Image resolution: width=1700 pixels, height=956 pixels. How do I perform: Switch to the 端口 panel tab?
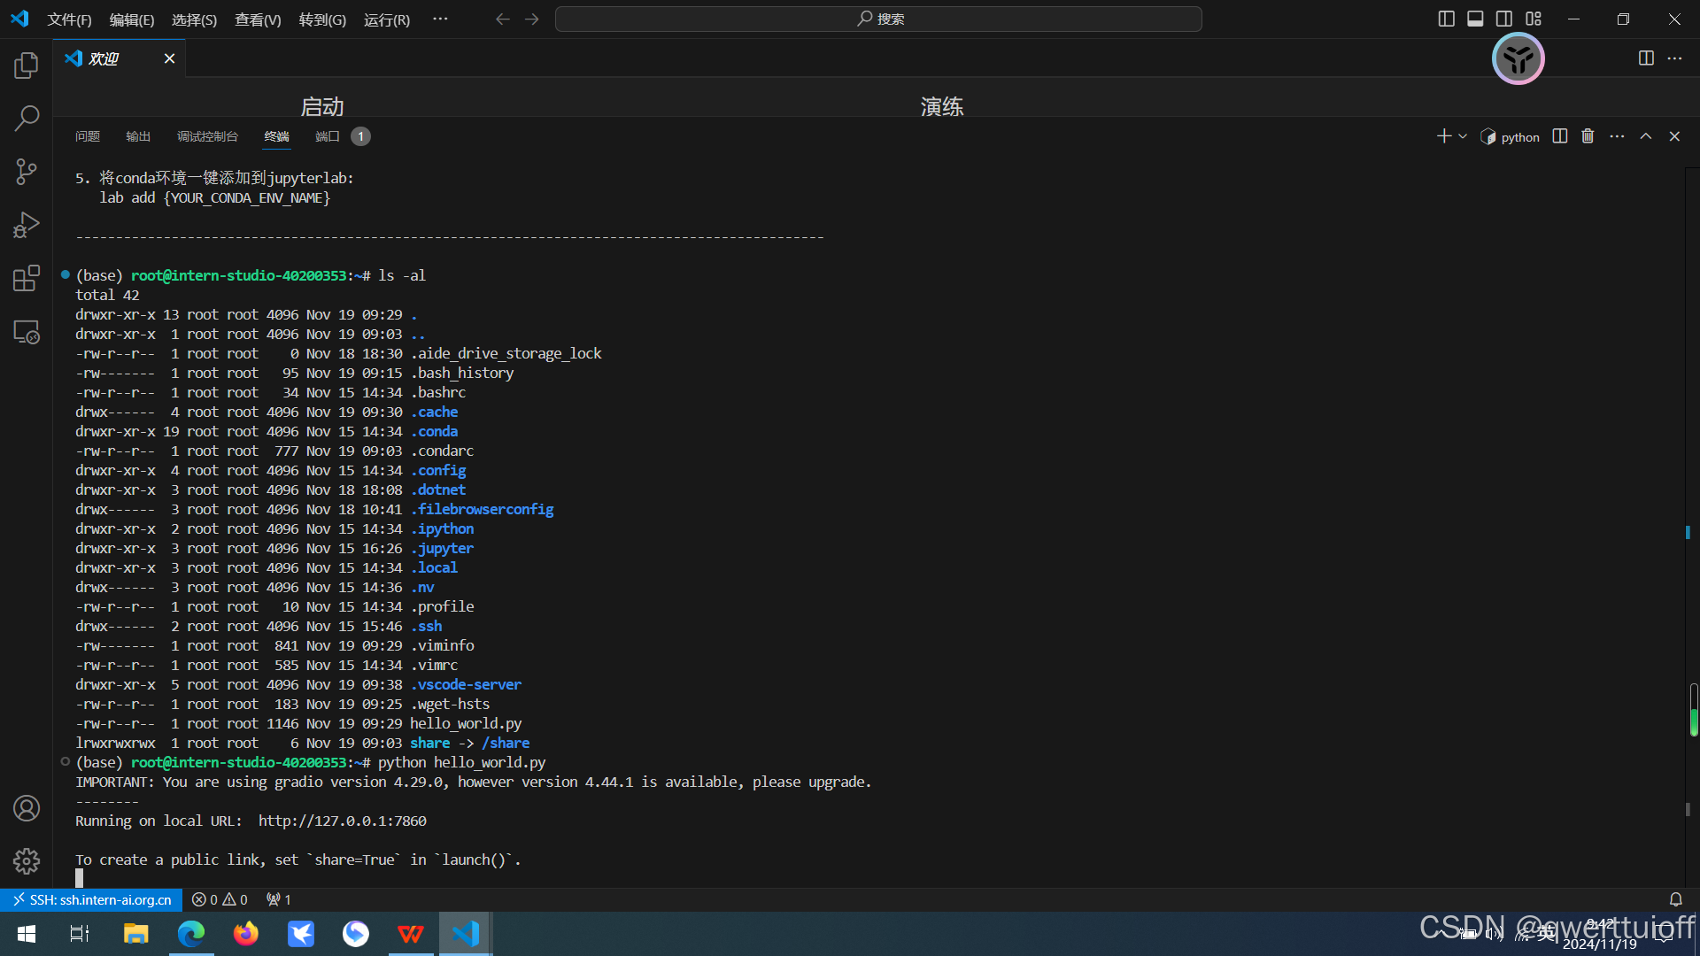[328, 136]
